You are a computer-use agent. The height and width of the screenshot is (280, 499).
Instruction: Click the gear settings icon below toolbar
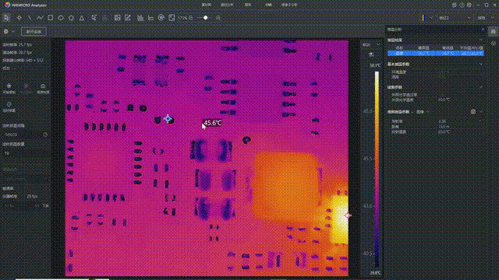tap(6, 31)
